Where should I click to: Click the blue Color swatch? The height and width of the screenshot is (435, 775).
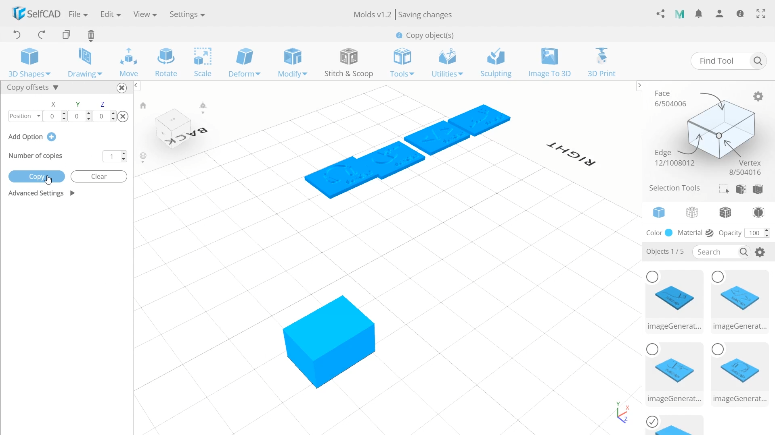[x=669, y=233]
